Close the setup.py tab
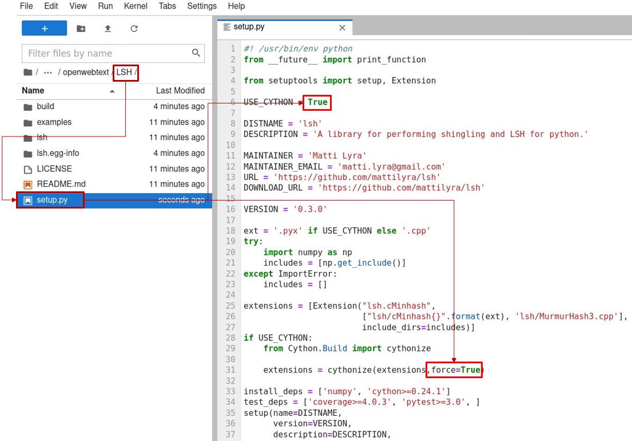The width and height of the screenshot is (632, 441). 342,27
